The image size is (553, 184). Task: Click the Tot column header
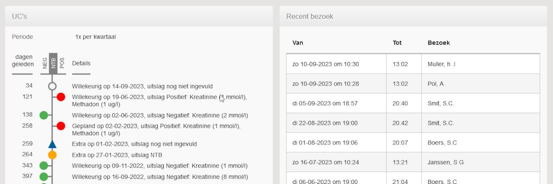point(397,43)
